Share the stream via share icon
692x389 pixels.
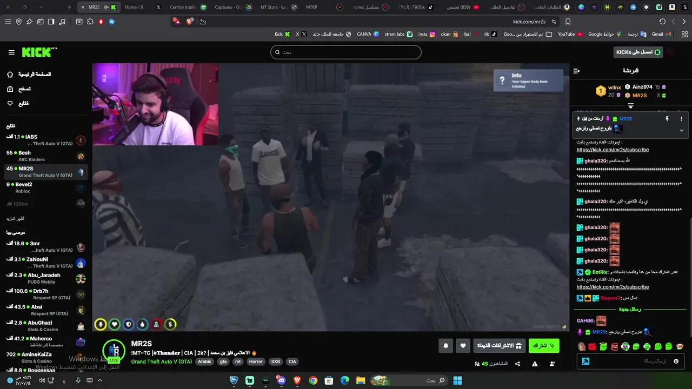point(517,364)
